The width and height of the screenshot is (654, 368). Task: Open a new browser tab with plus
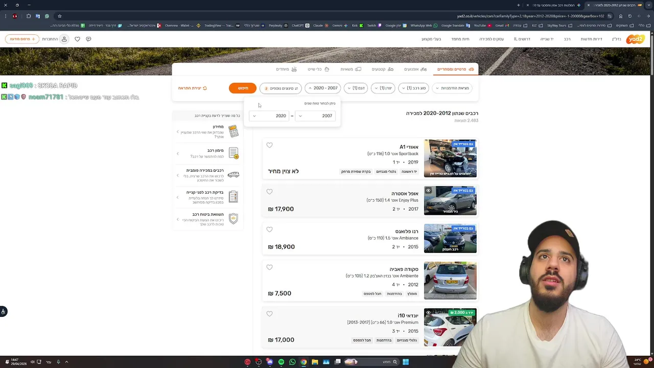[518, 5]
